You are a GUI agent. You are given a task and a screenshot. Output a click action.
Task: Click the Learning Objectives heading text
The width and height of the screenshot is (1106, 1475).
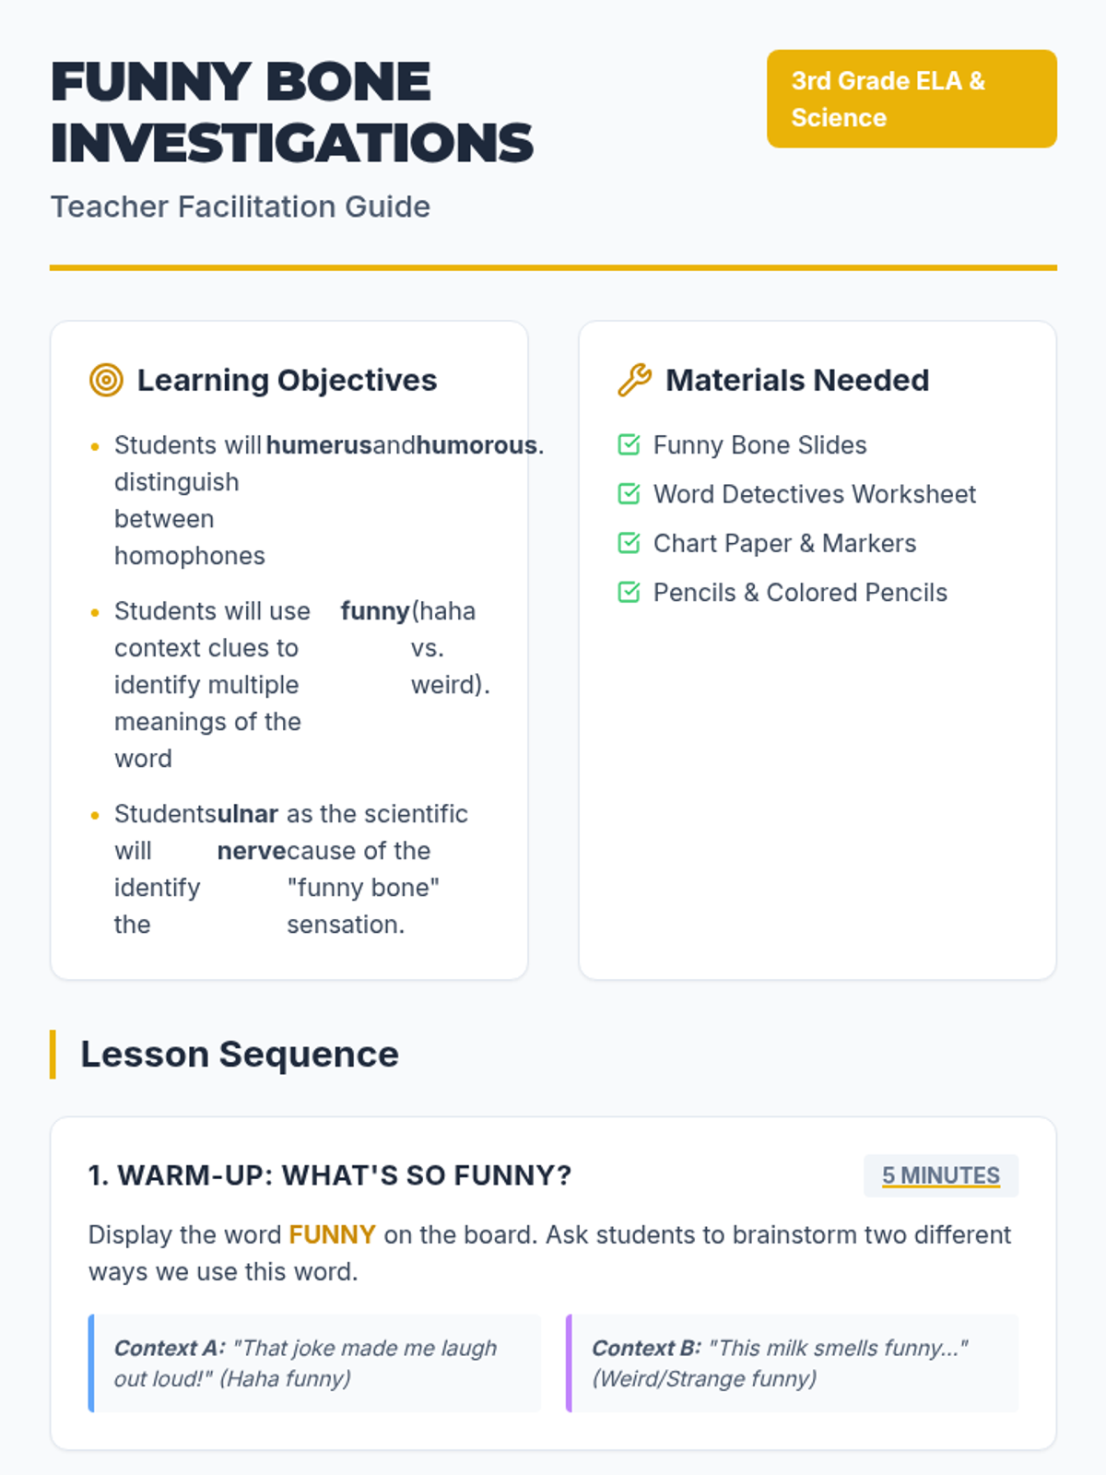coord(287,380)
